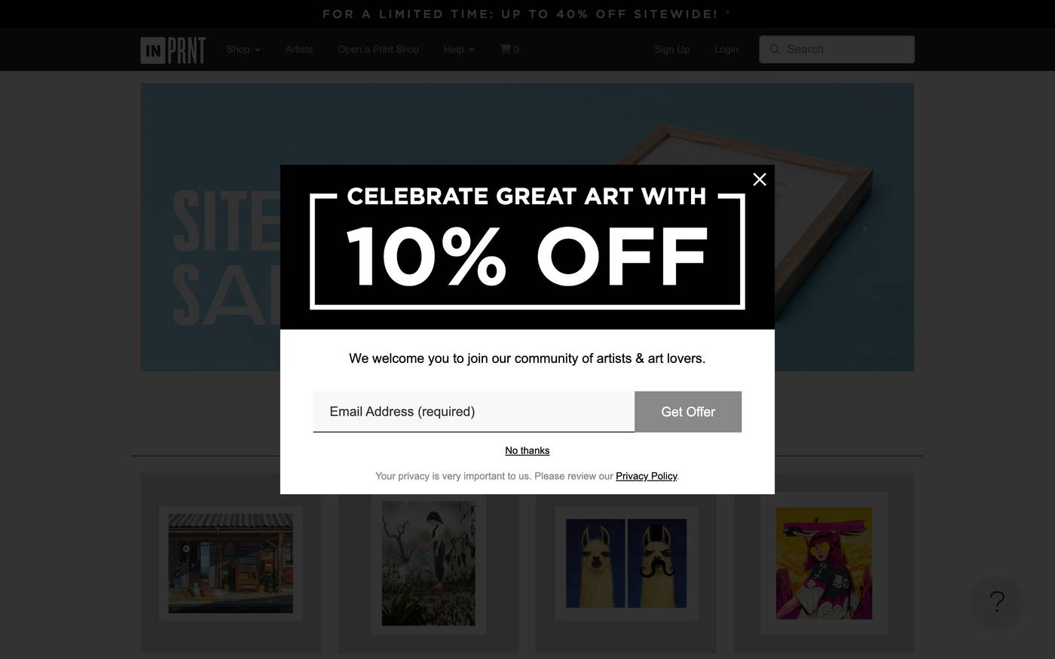The image size is (1055, 659).
Task: Dismiss the 10% off popup with the X
Action: coord(759,179)
